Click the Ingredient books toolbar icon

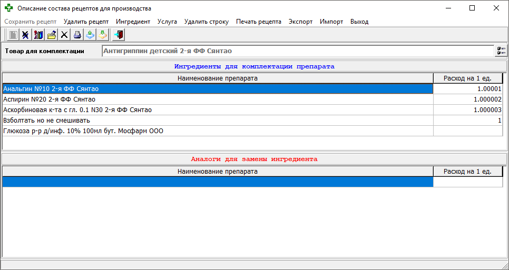[x=38, y=34]
